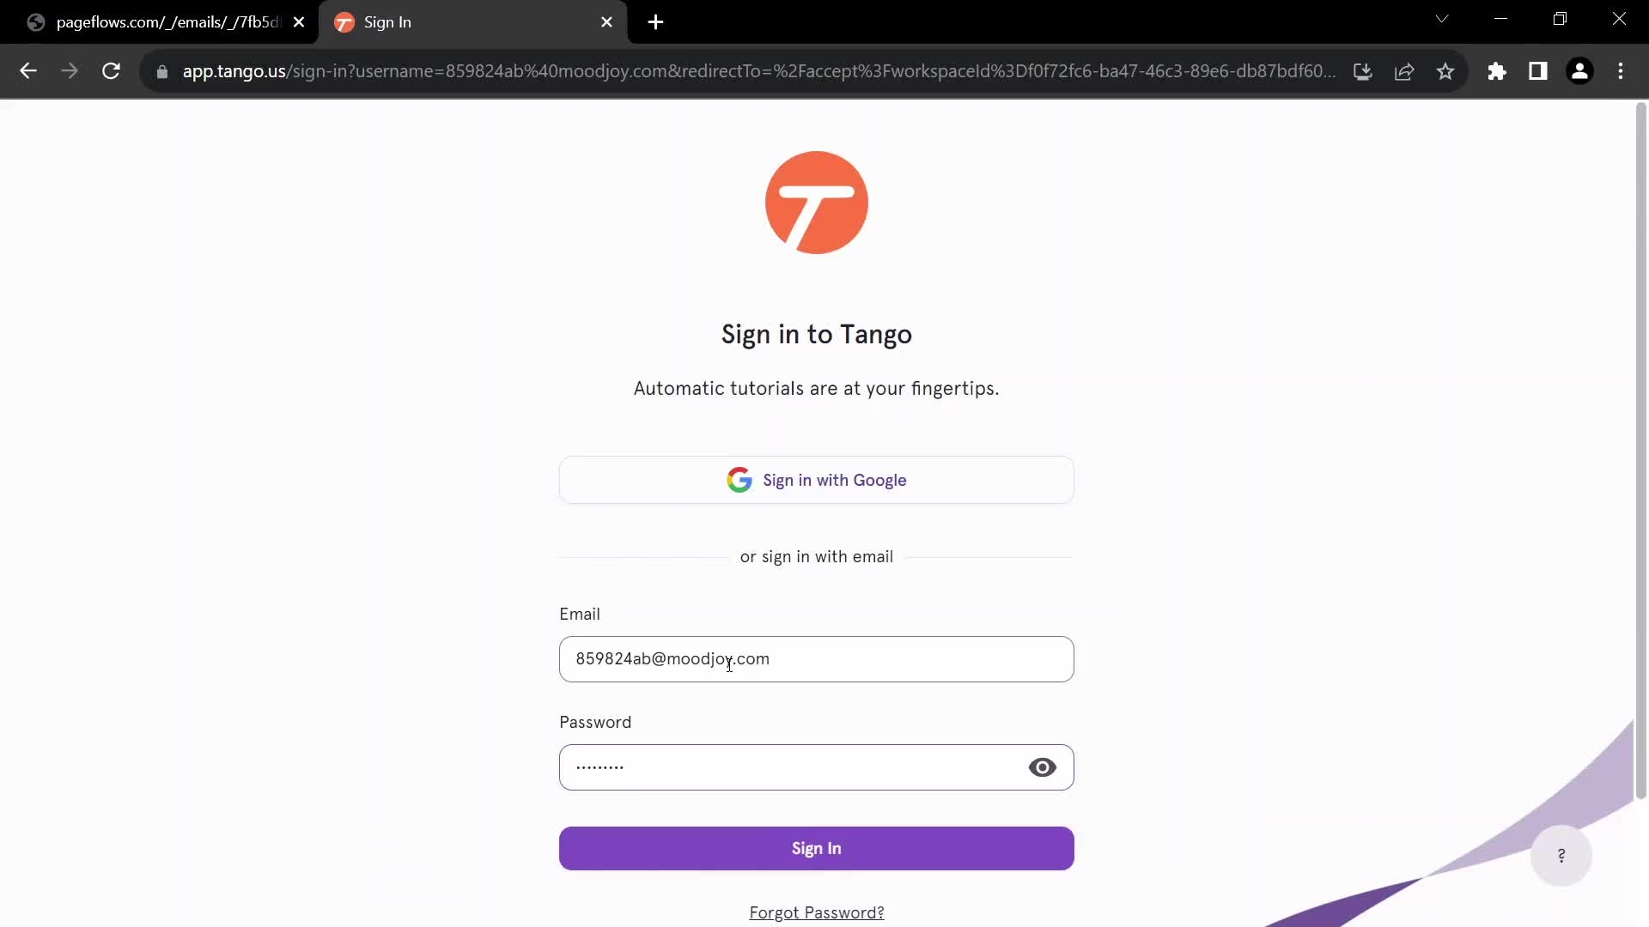This screenshot has width=1649, height=927.
Task: Click the purple Sign In button
Action: point(817,848)
